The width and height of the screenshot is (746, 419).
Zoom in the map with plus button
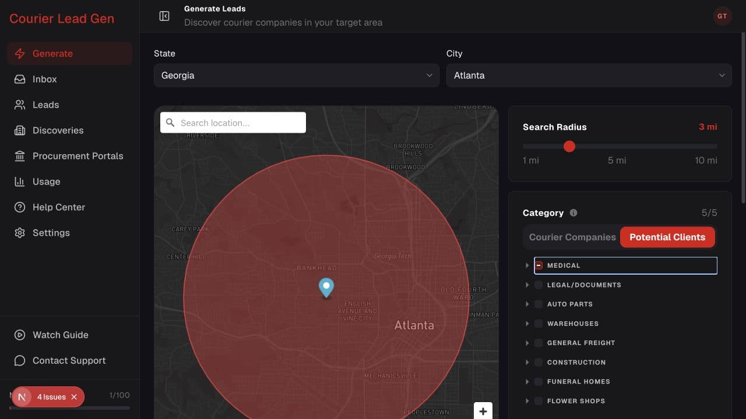pos(483,411)
